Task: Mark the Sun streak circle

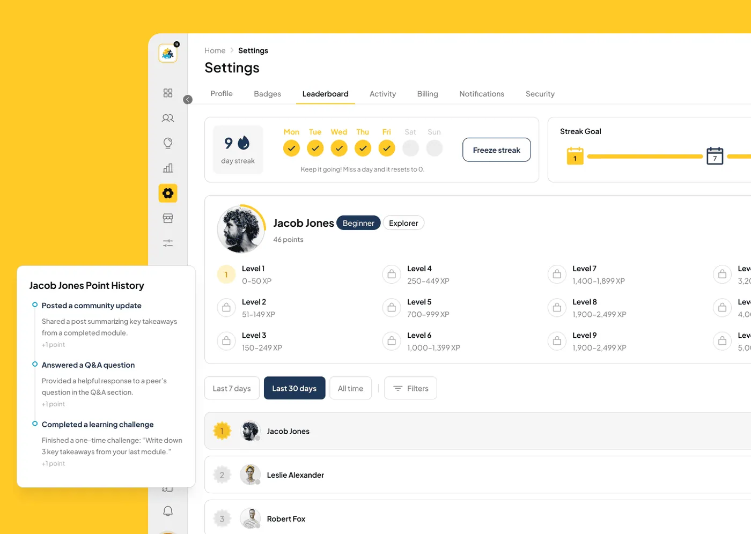Action: pos(435,148)
